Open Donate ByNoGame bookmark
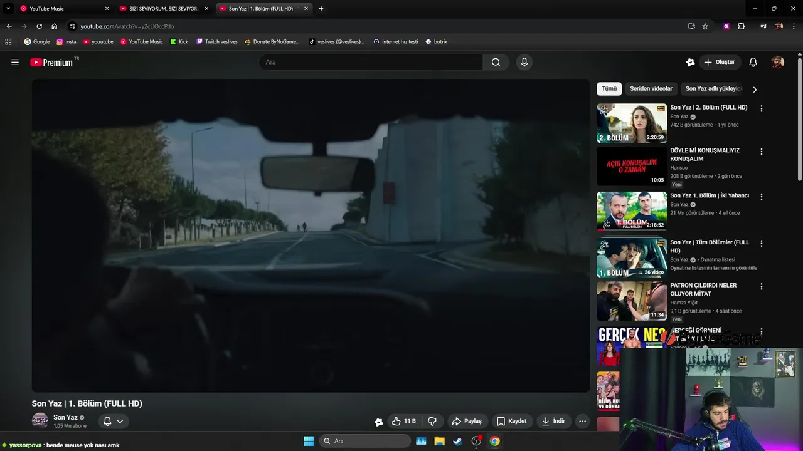 [x=272, y=42]
